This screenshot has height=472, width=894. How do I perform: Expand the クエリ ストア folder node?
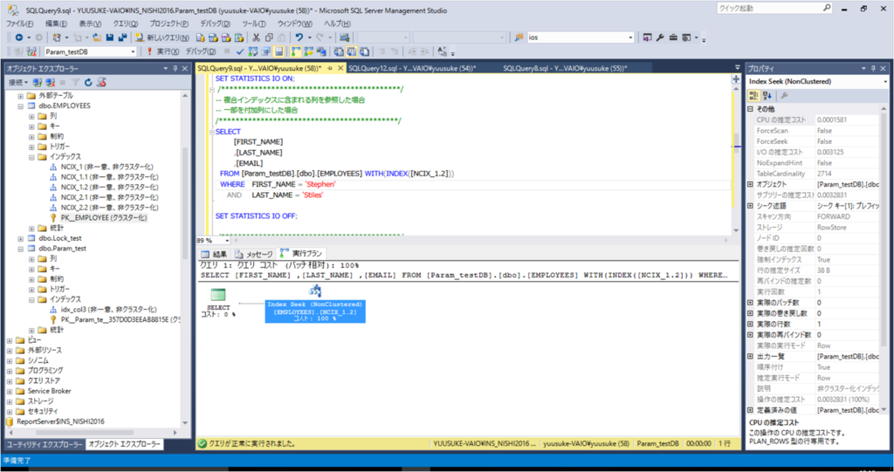coord(10,380)
